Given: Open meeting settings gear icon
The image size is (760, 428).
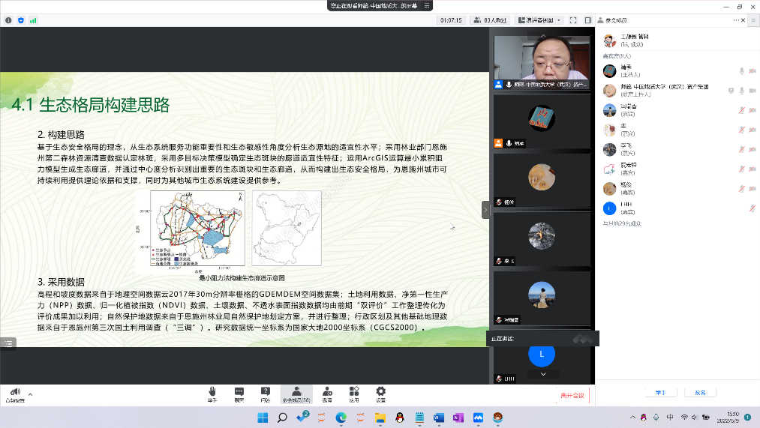Looking at the screenshot, I should pyautogui.click(x=380, y=394).
